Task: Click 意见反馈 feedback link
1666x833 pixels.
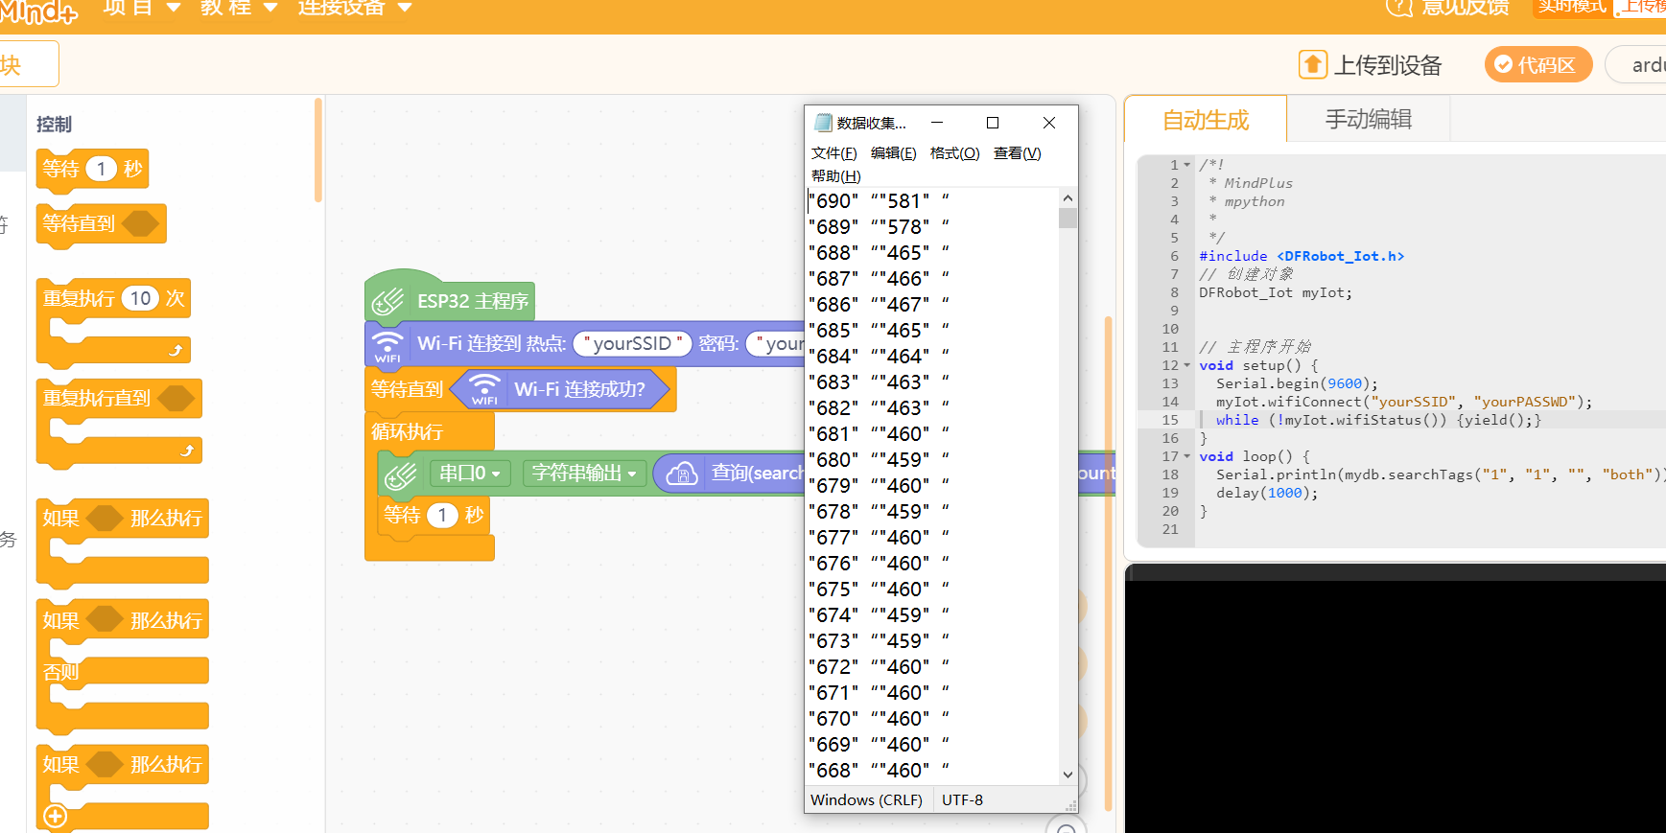Action: point(1466,8)
